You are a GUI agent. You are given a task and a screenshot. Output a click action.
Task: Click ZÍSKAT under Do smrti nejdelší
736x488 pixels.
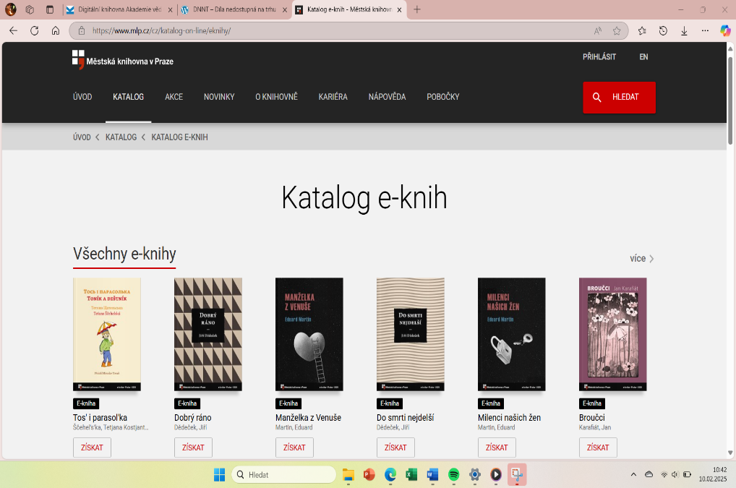(395, 448)
